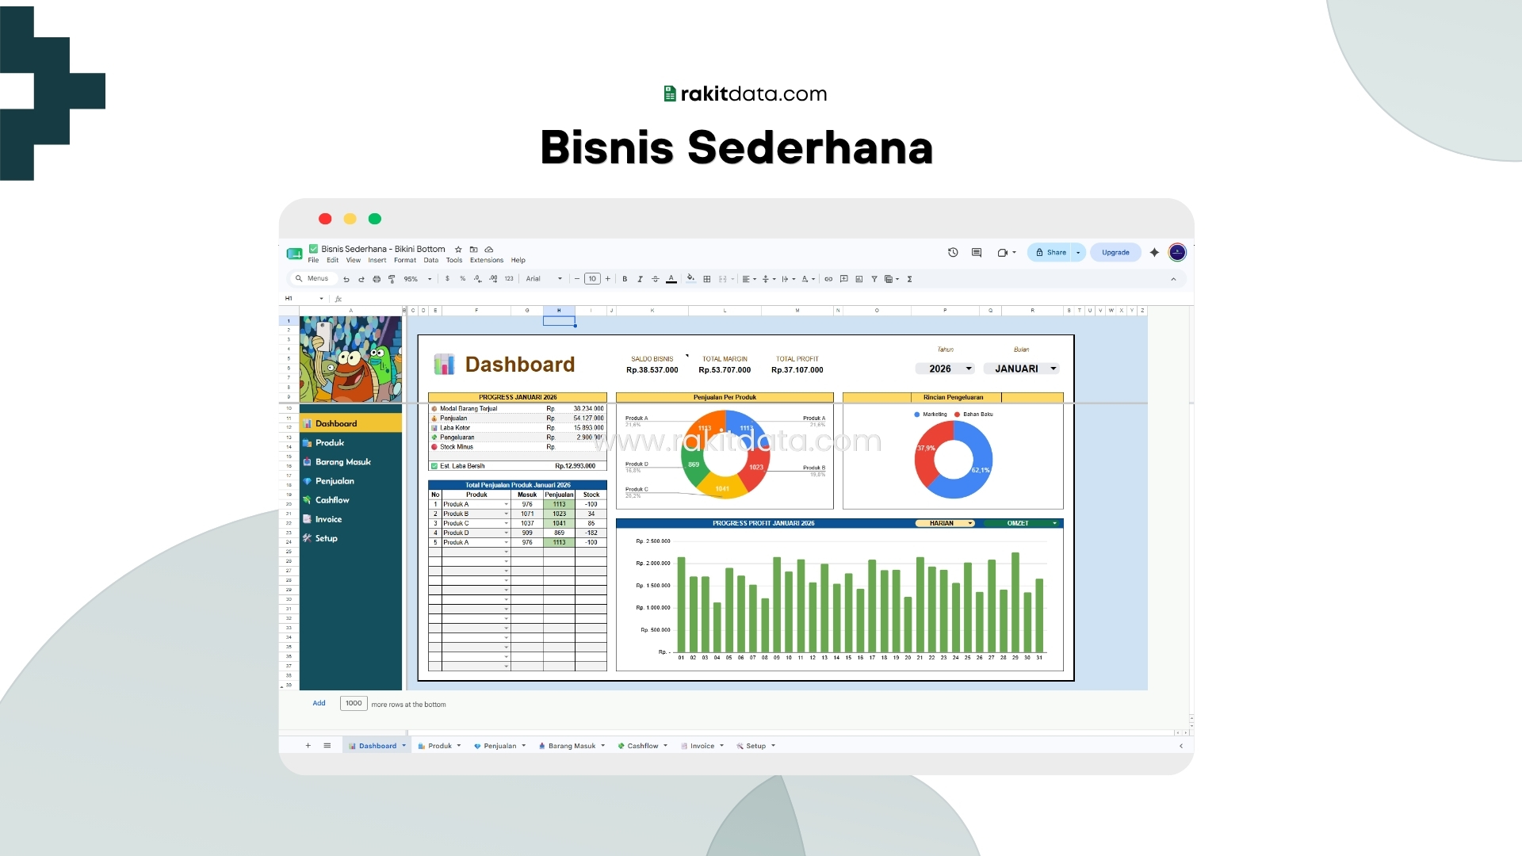
Task: Click the Sheets home logo
Action: (x=294, y=254)
